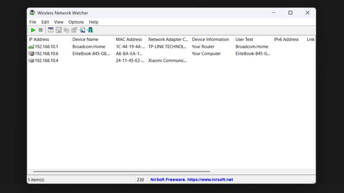Click Xiaomi Communic... adapter company cell

(167, 60)
